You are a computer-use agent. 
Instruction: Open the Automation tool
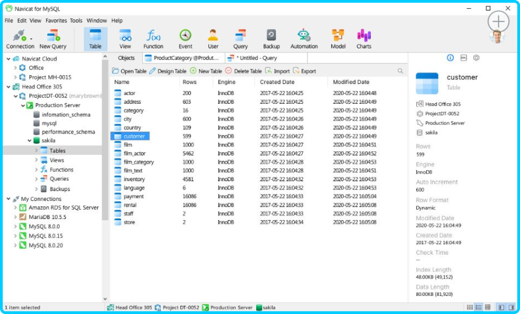304,38
